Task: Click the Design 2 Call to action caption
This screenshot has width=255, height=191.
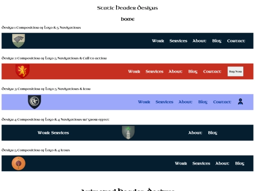Action: pos(54,58)
